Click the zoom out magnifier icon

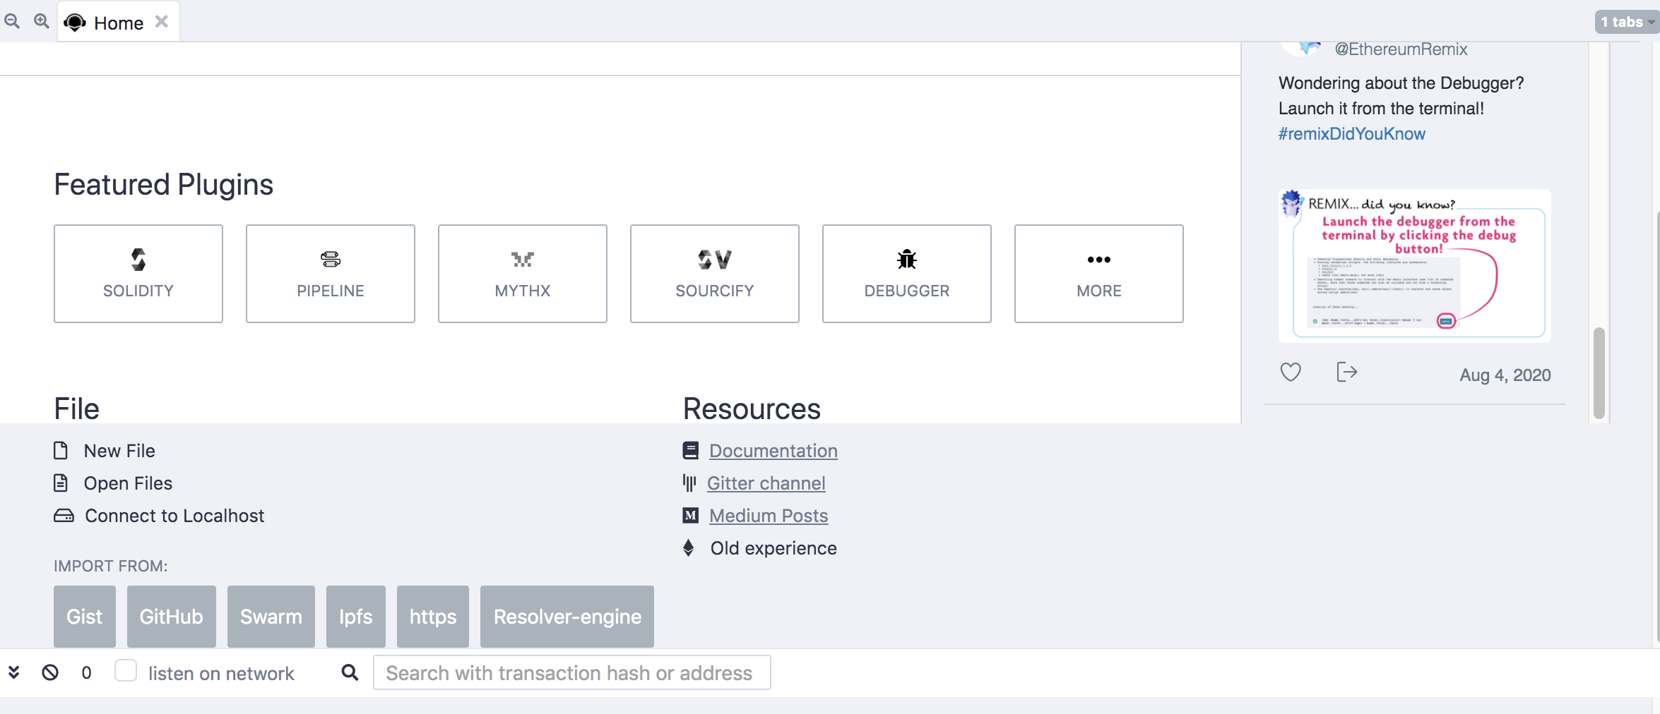pyautogui.click(x=12, y=22)
